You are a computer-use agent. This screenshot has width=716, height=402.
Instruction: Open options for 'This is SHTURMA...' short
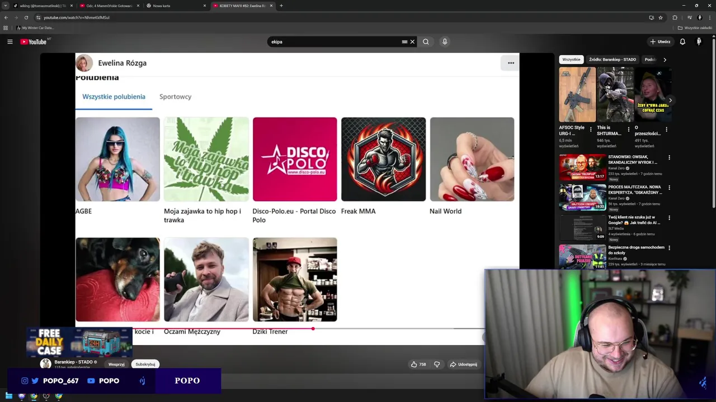629,130
